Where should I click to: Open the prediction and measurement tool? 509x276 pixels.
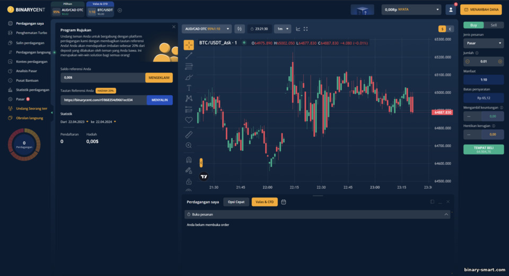click(189, 109)
